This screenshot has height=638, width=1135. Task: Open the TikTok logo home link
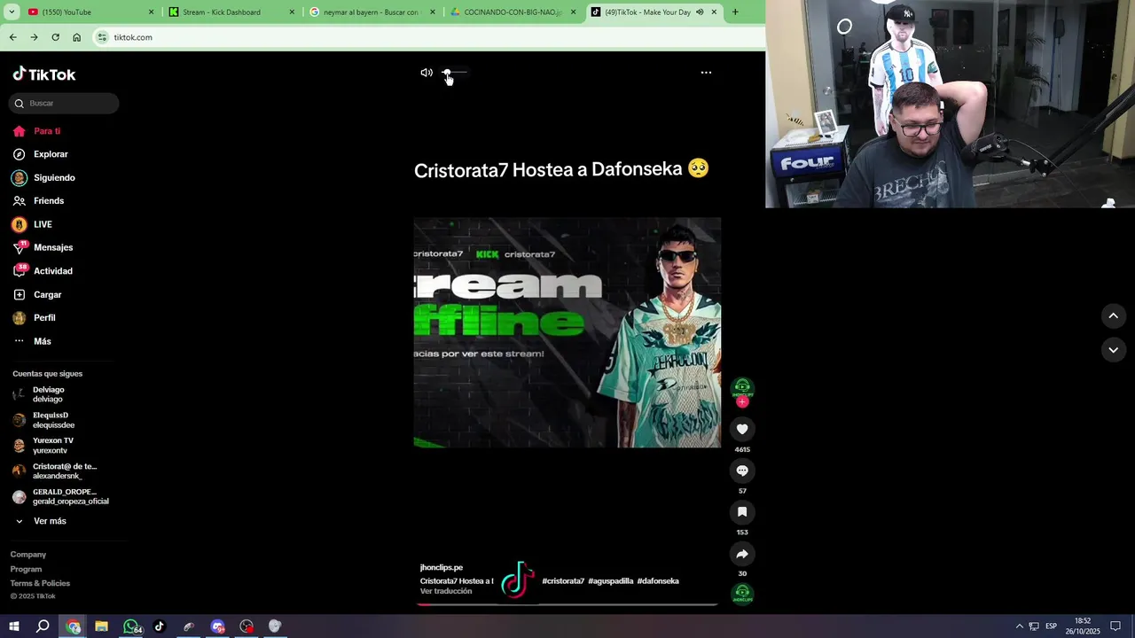point(44,74)
